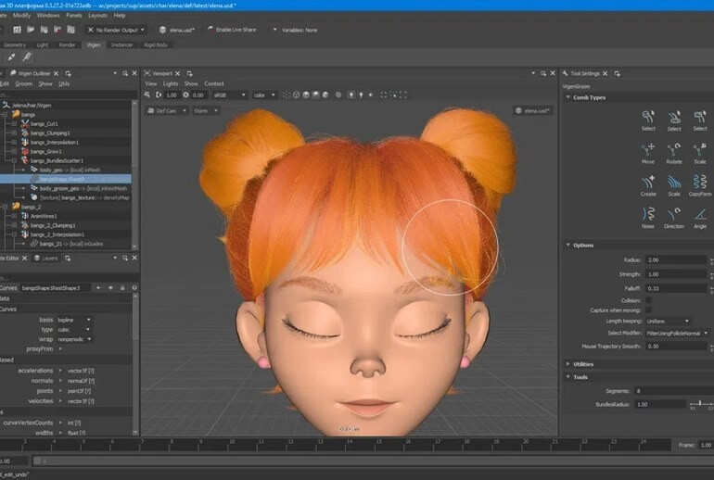Open the Layers panel tab
Screen dimensions: 714x480
[x=49, y=259]
